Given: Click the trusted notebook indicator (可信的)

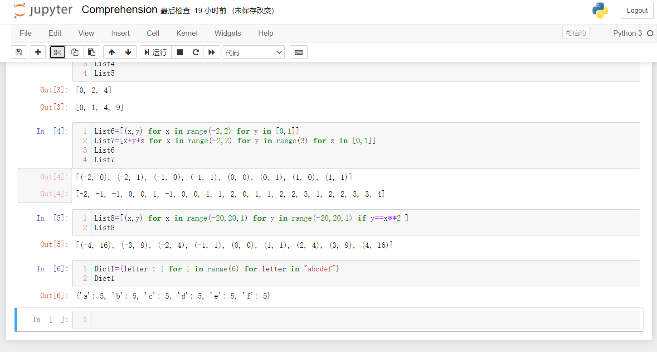Looking at the screenshot, I should (x=576, y=33).
